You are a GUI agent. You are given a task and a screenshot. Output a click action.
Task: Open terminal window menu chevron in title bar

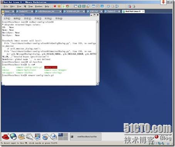(3, 15)
